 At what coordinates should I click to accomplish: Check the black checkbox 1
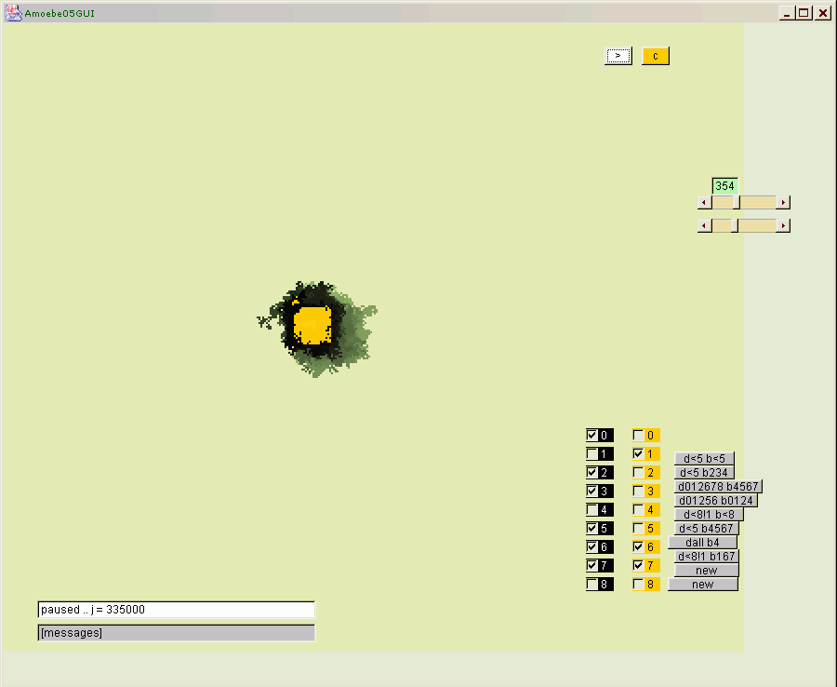[591, 453]
